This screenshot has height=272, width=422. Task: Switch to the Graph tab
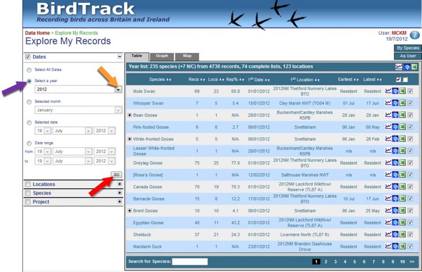click(x=162, y=56)
